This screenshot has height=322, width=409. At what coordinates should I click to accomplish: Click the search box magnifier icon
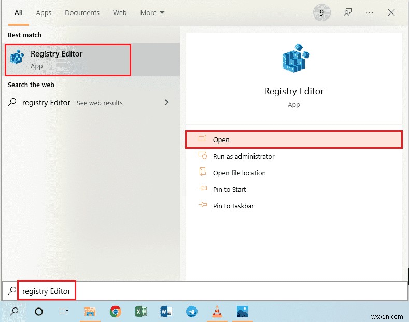click(x=12, y=290)
